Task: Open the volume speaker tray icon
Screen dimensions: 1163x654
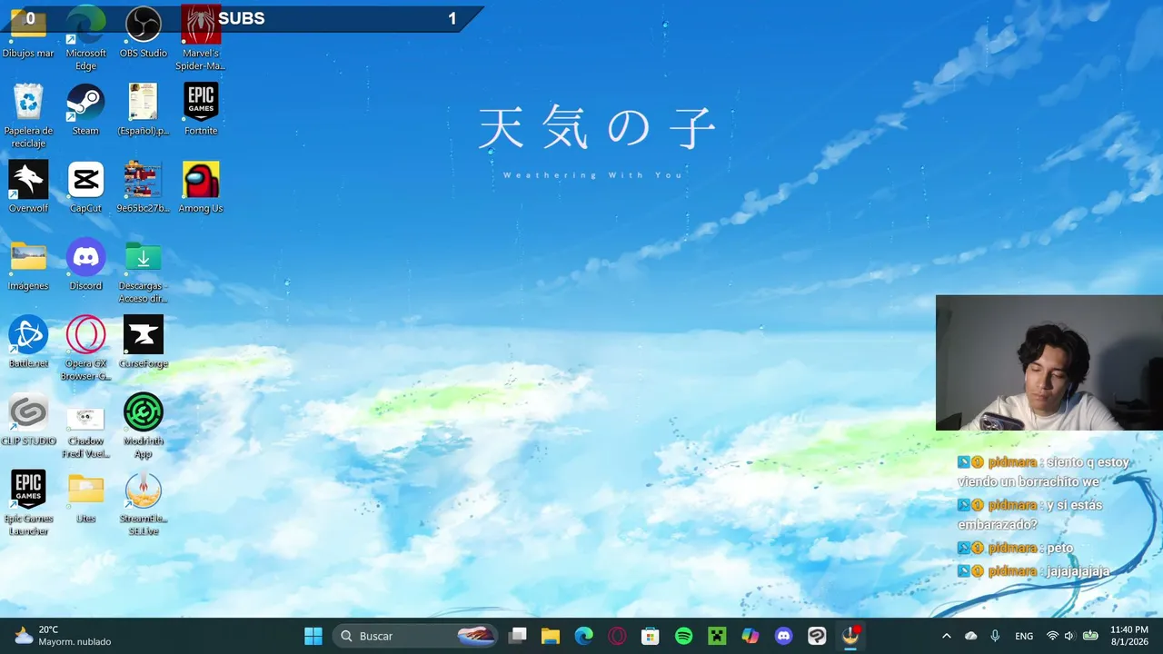Action: coord(1069,636)
